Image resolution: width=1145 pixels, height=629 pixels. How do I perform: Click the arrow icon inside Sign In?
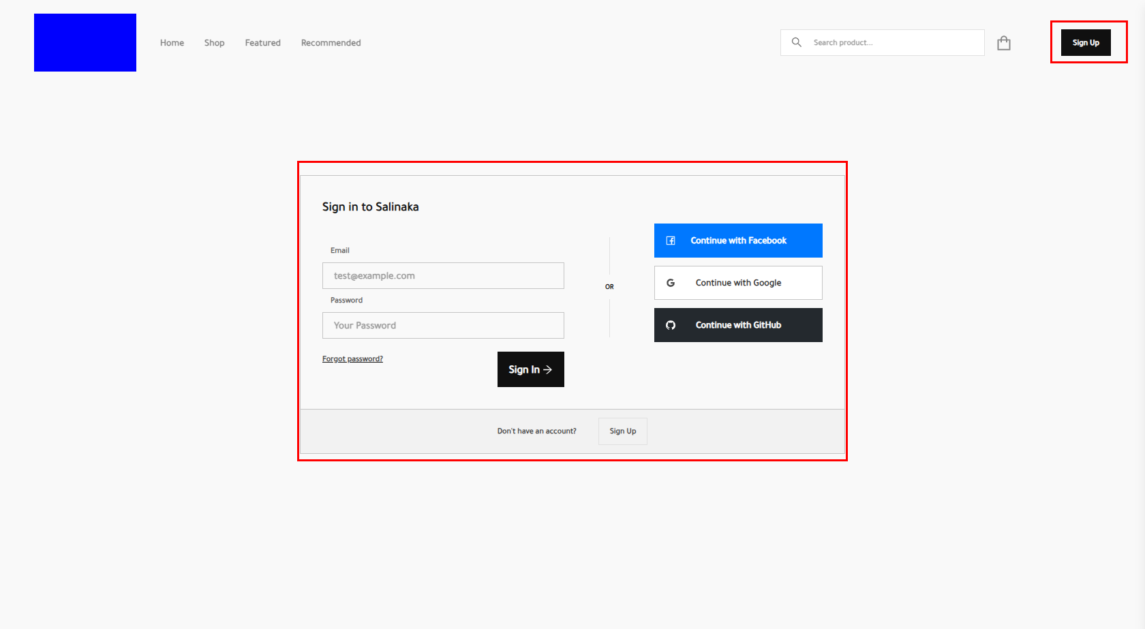tap(547, 369)
